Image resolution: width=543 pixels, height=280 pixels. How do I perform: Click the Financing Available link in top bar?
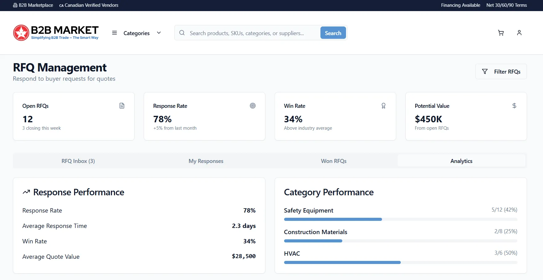[x=461, y=5]
